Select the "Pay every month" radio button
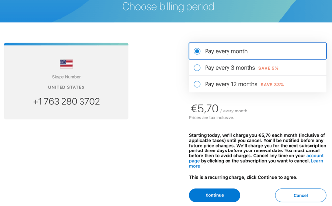Image resolution: width=332 pixels, height=206 pixels. pos(197,51)
